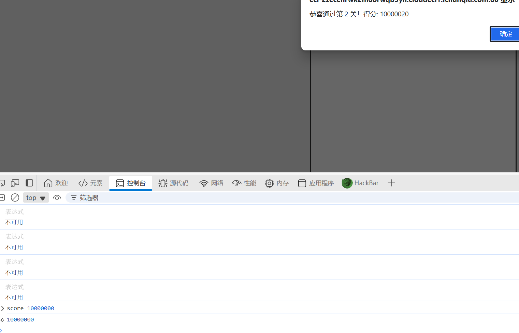Click the inspect element picker icon

pos(2,183)
